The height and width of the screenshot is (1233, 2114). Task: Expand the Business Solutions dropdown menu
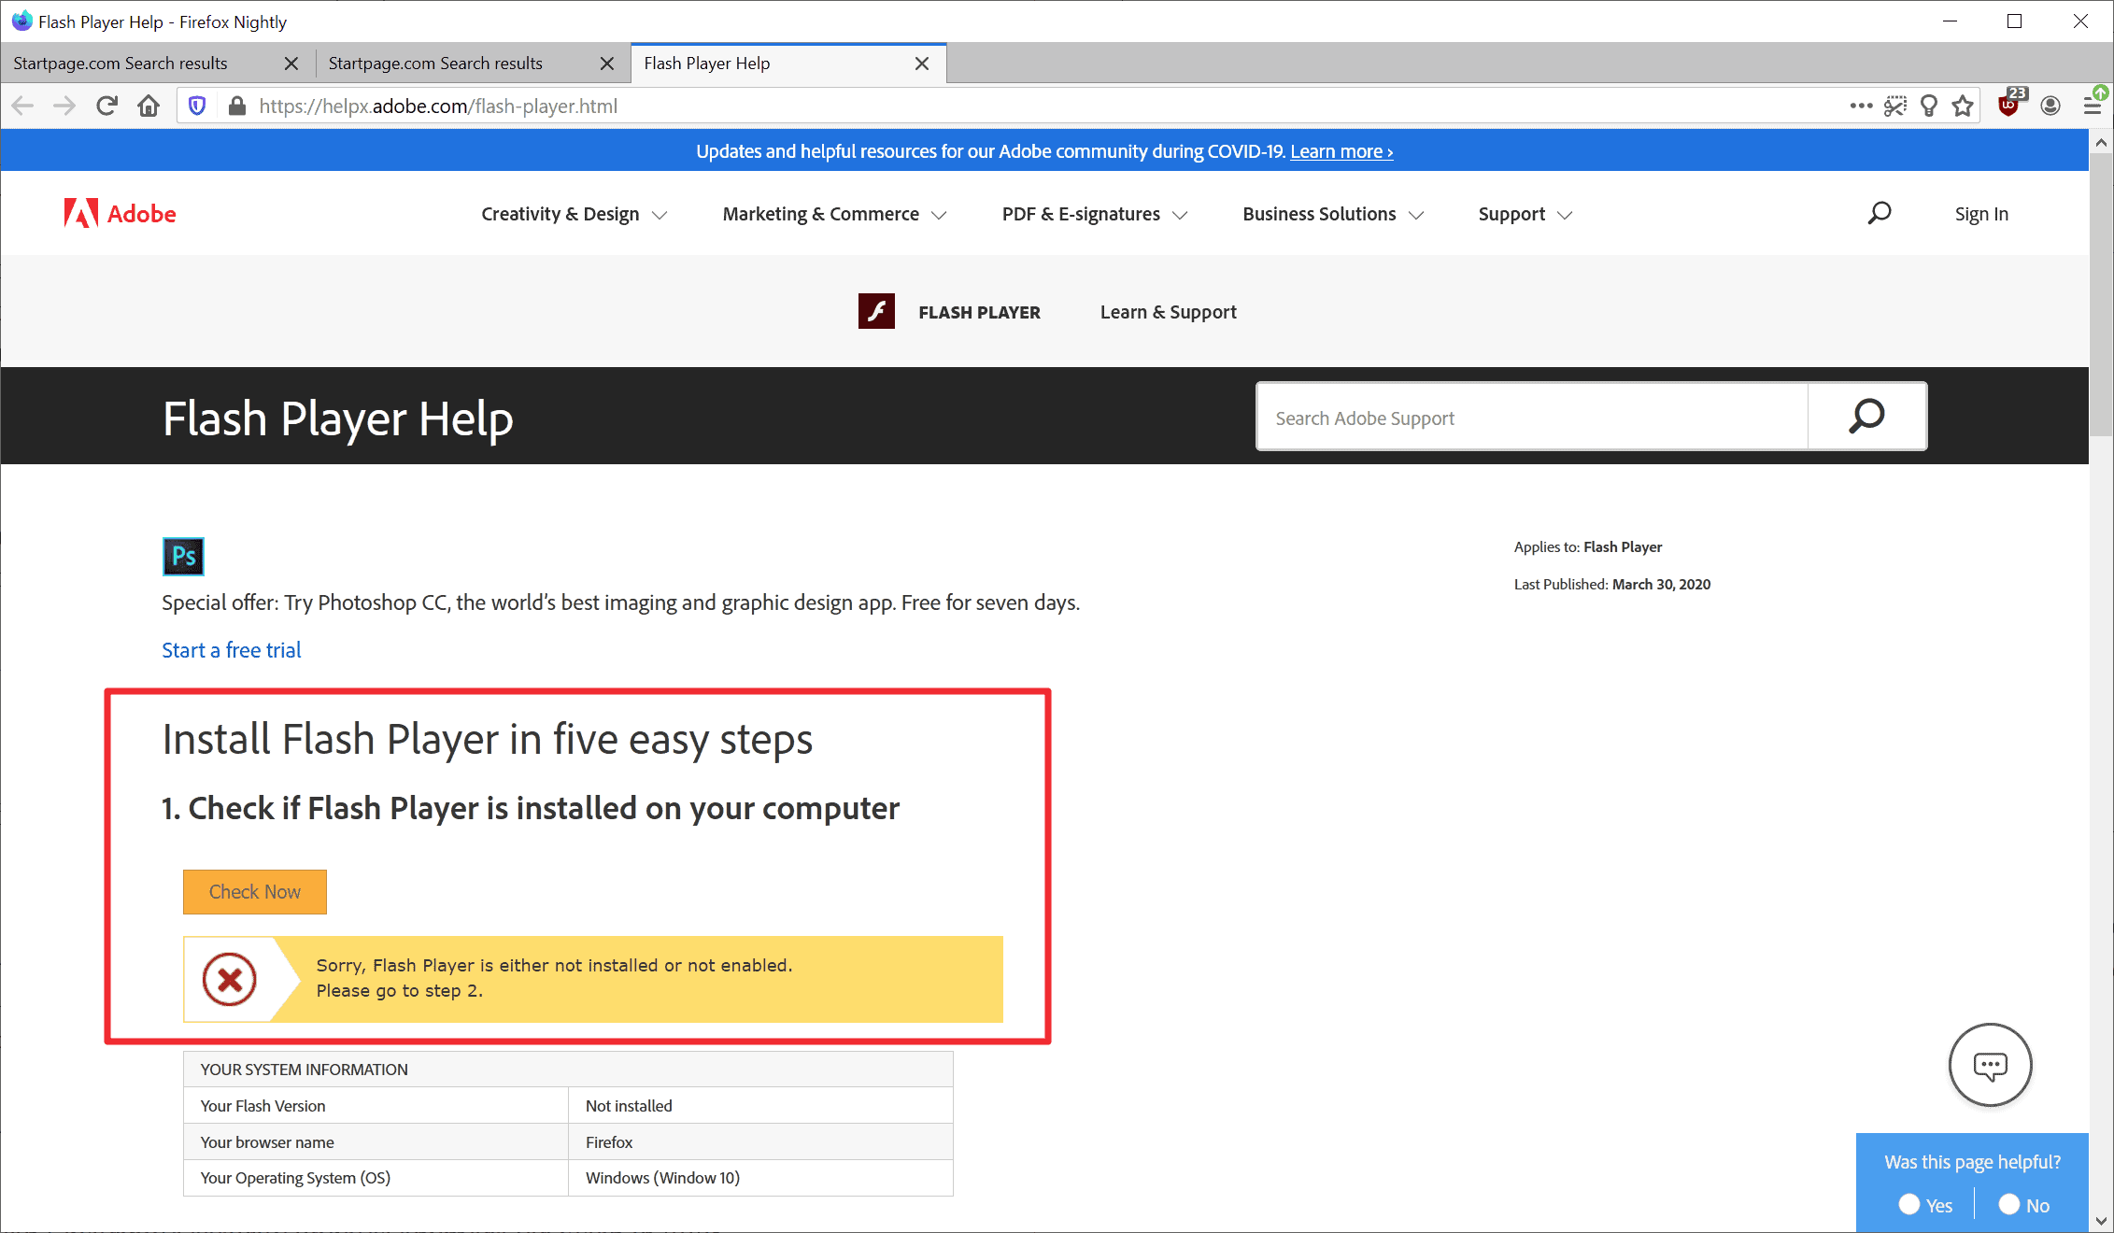(x=1330, y=213)
